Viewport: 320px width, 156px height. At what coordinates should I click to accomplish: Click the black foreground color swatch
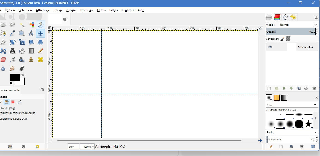coord(15,77)
